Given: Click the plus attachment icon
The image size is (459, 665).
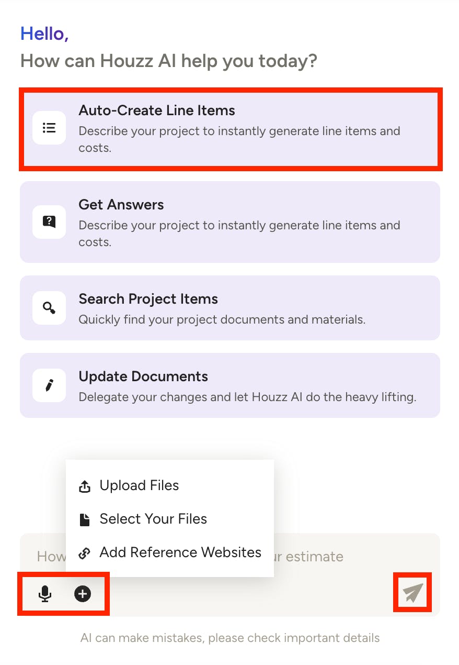Looking at the screenshot, I should coord(83,594).
